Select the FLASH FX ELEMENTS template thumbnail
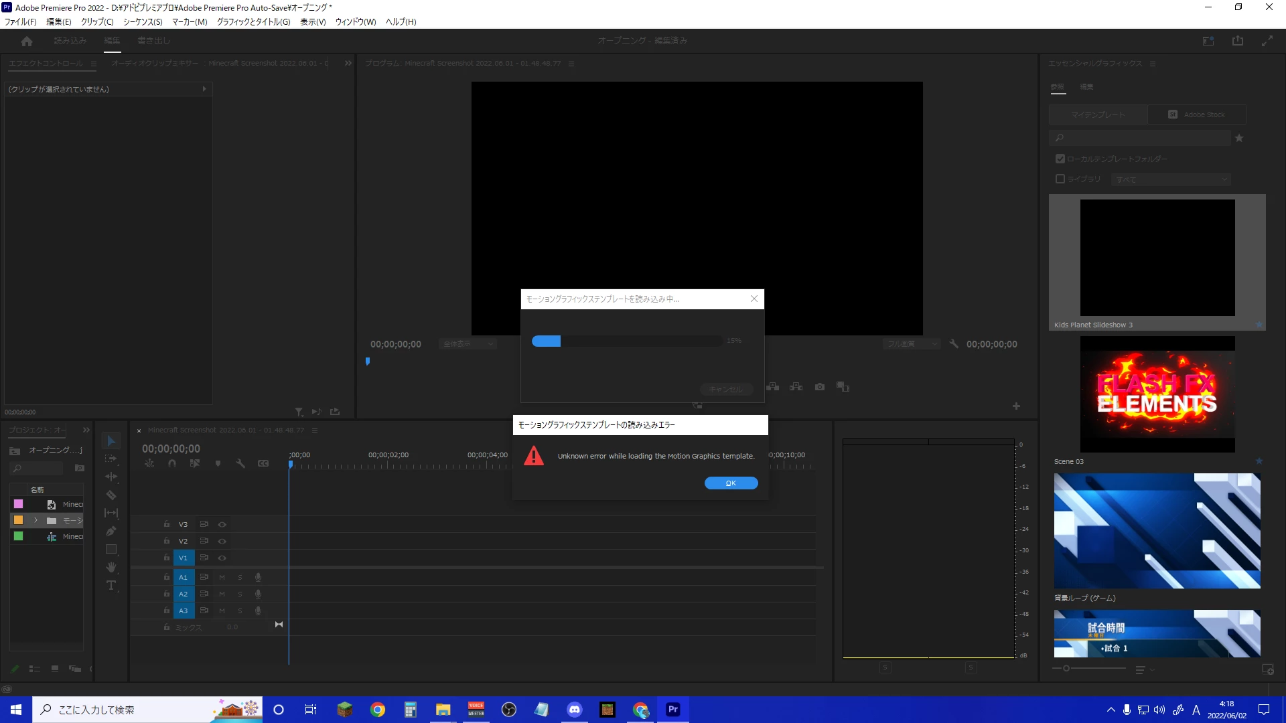Viewport: 1286px width, 723px height. (1157, 394)
